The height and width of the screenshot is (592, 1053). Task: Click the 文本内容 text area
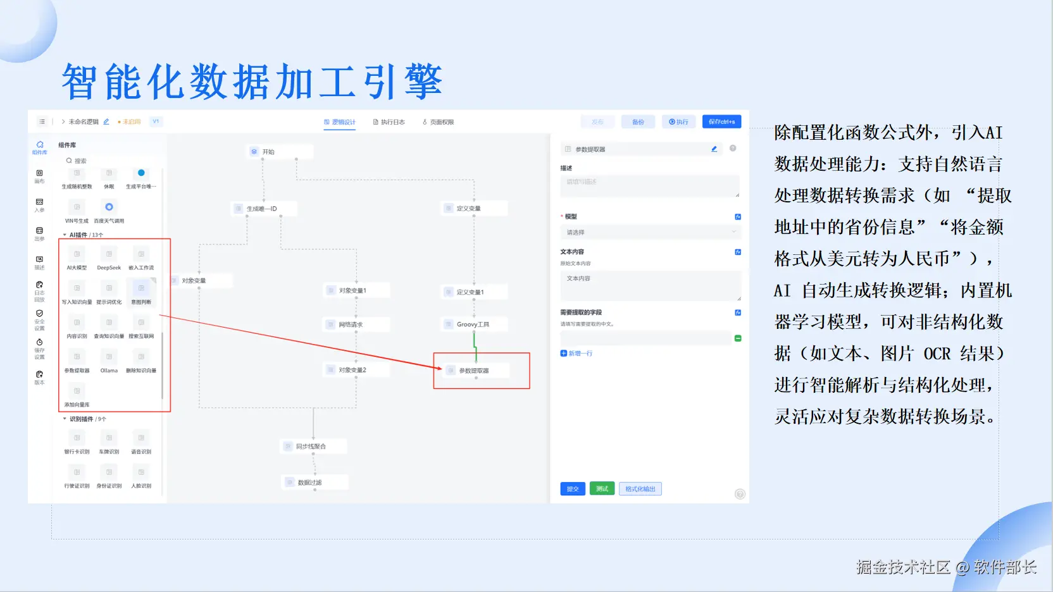pyautogui.click(x=650, y=285)
